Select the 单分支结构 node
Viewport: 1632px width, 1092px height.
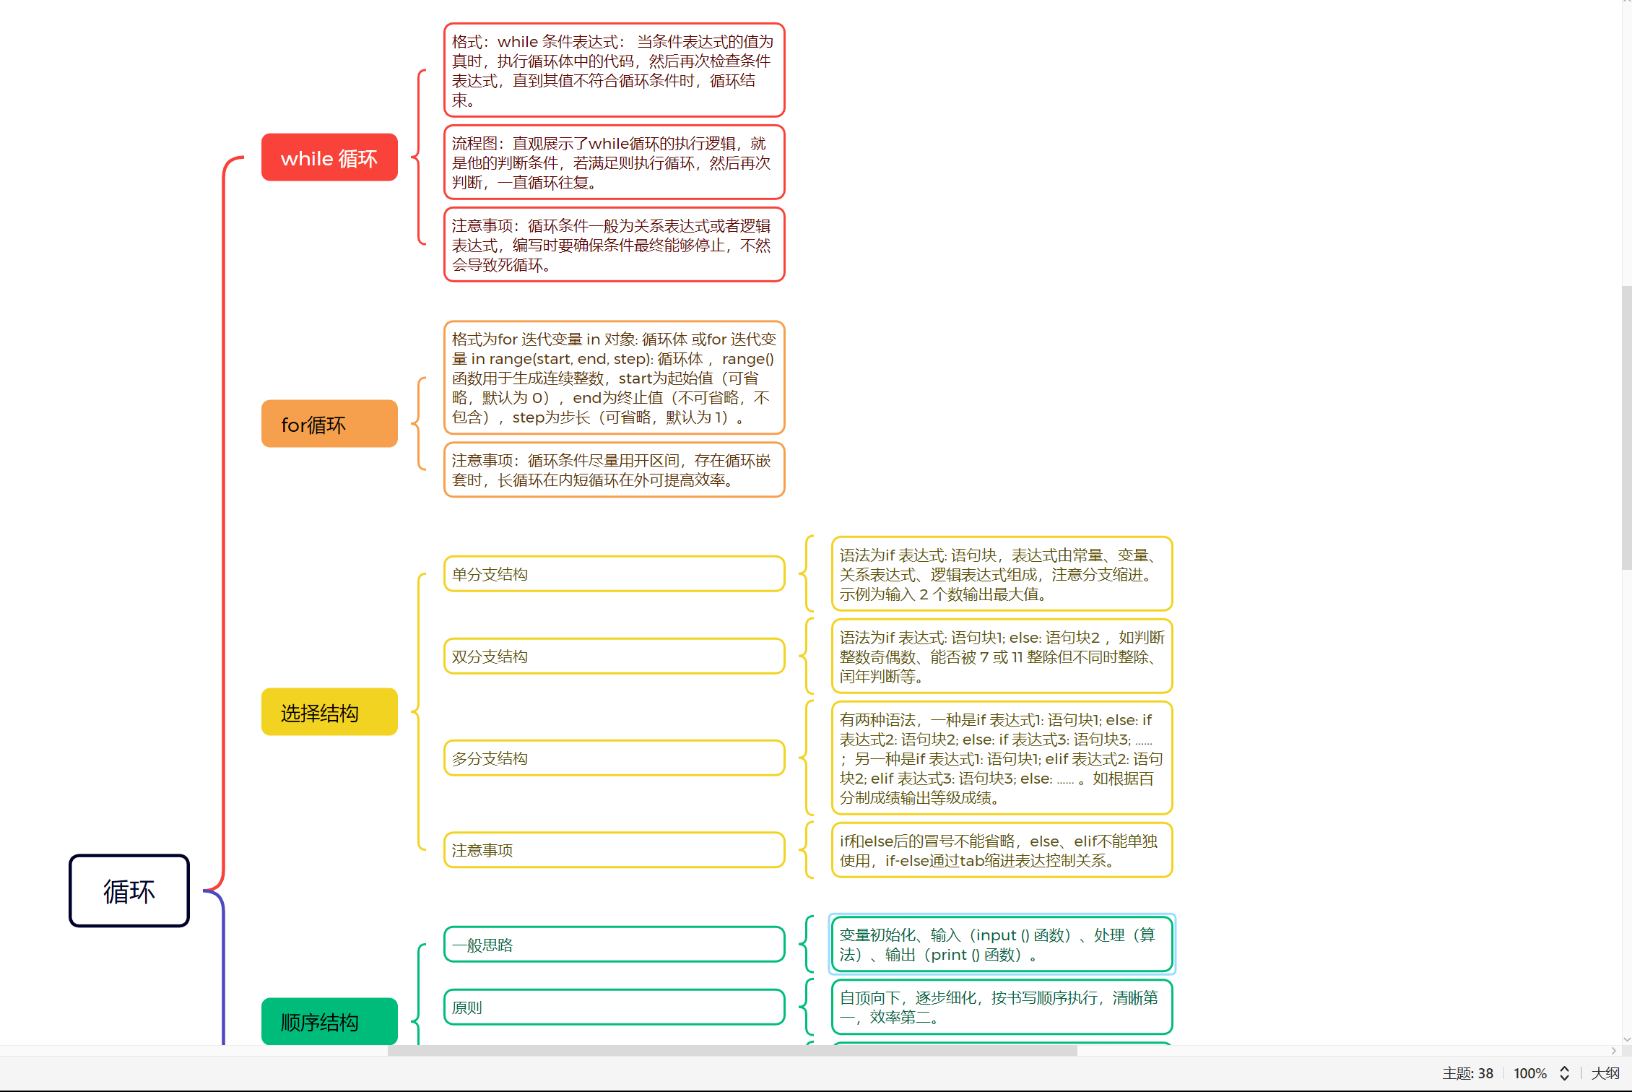tap(615, 574)
